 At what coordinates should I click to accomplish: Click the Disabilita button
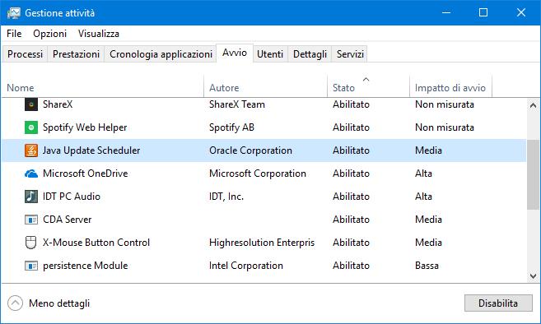[x=498, y=303]
